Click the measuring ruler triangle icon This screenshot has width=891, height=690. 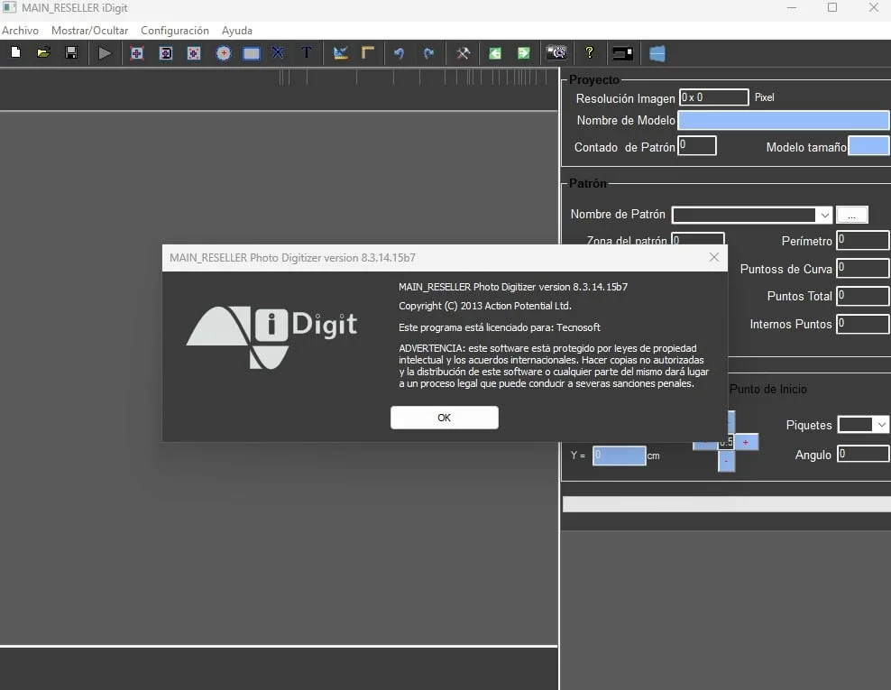[x=340, y=53]
